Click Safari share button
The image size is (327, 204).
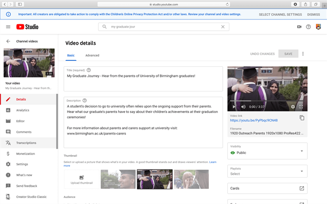305,4
